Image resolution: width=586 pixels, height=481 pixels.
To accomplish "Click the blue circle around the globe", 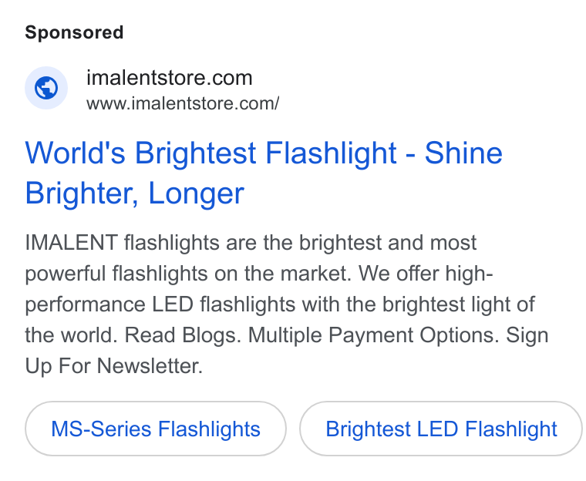I will tap(46, 88).
